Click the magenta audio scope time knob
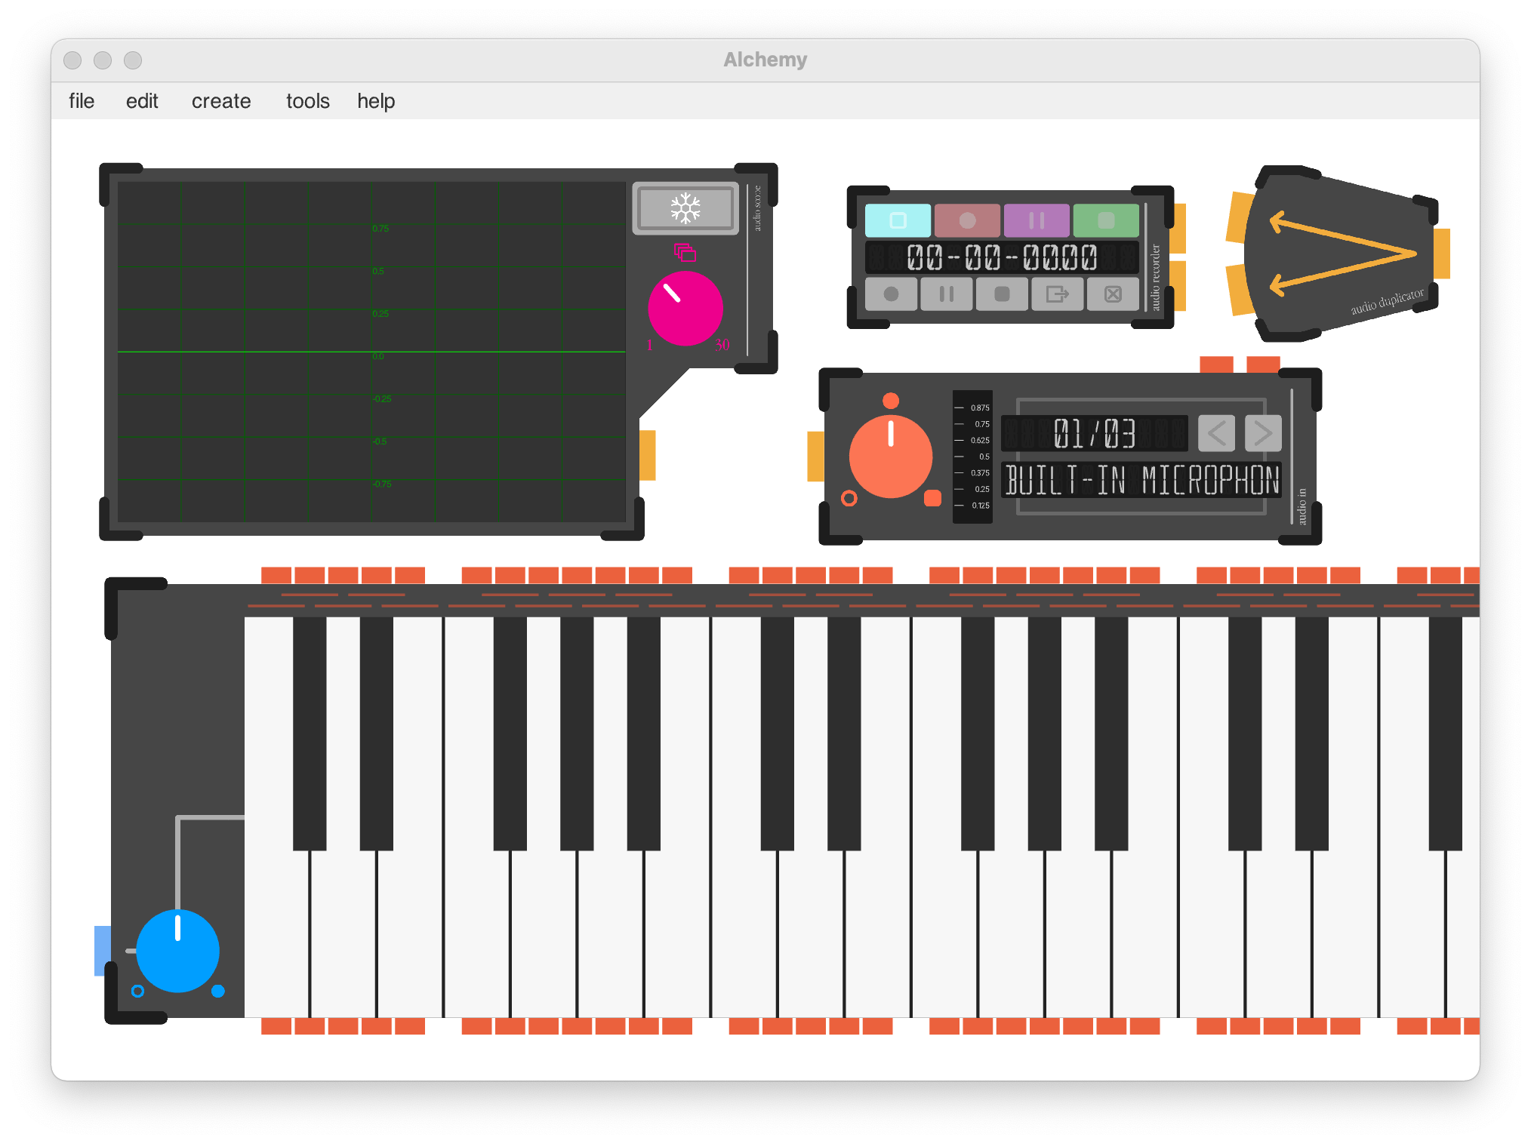Screen dimensions: 1531x1144 pyautogui.click(x=685, y=308)
